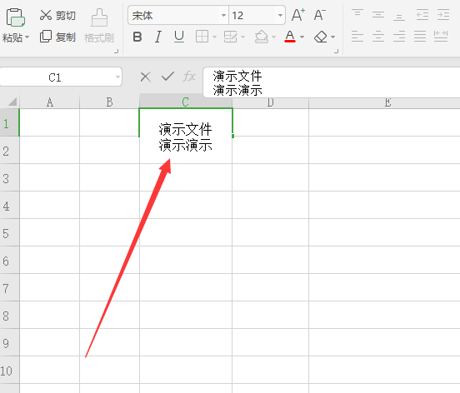Toggle bold formatting
The width and height of the screenshot is (460, 393).
tap(137, 37)
